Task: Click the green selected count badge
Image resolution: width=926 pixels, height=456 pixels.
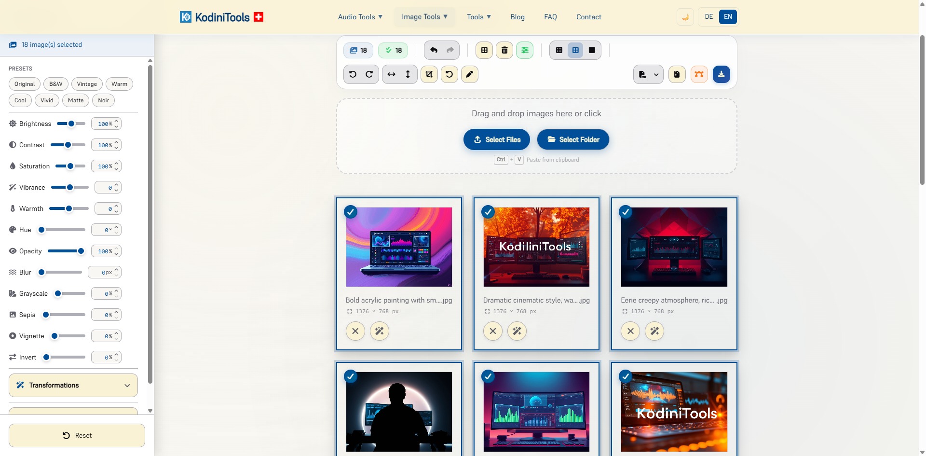Action: (x=393, y=50)
